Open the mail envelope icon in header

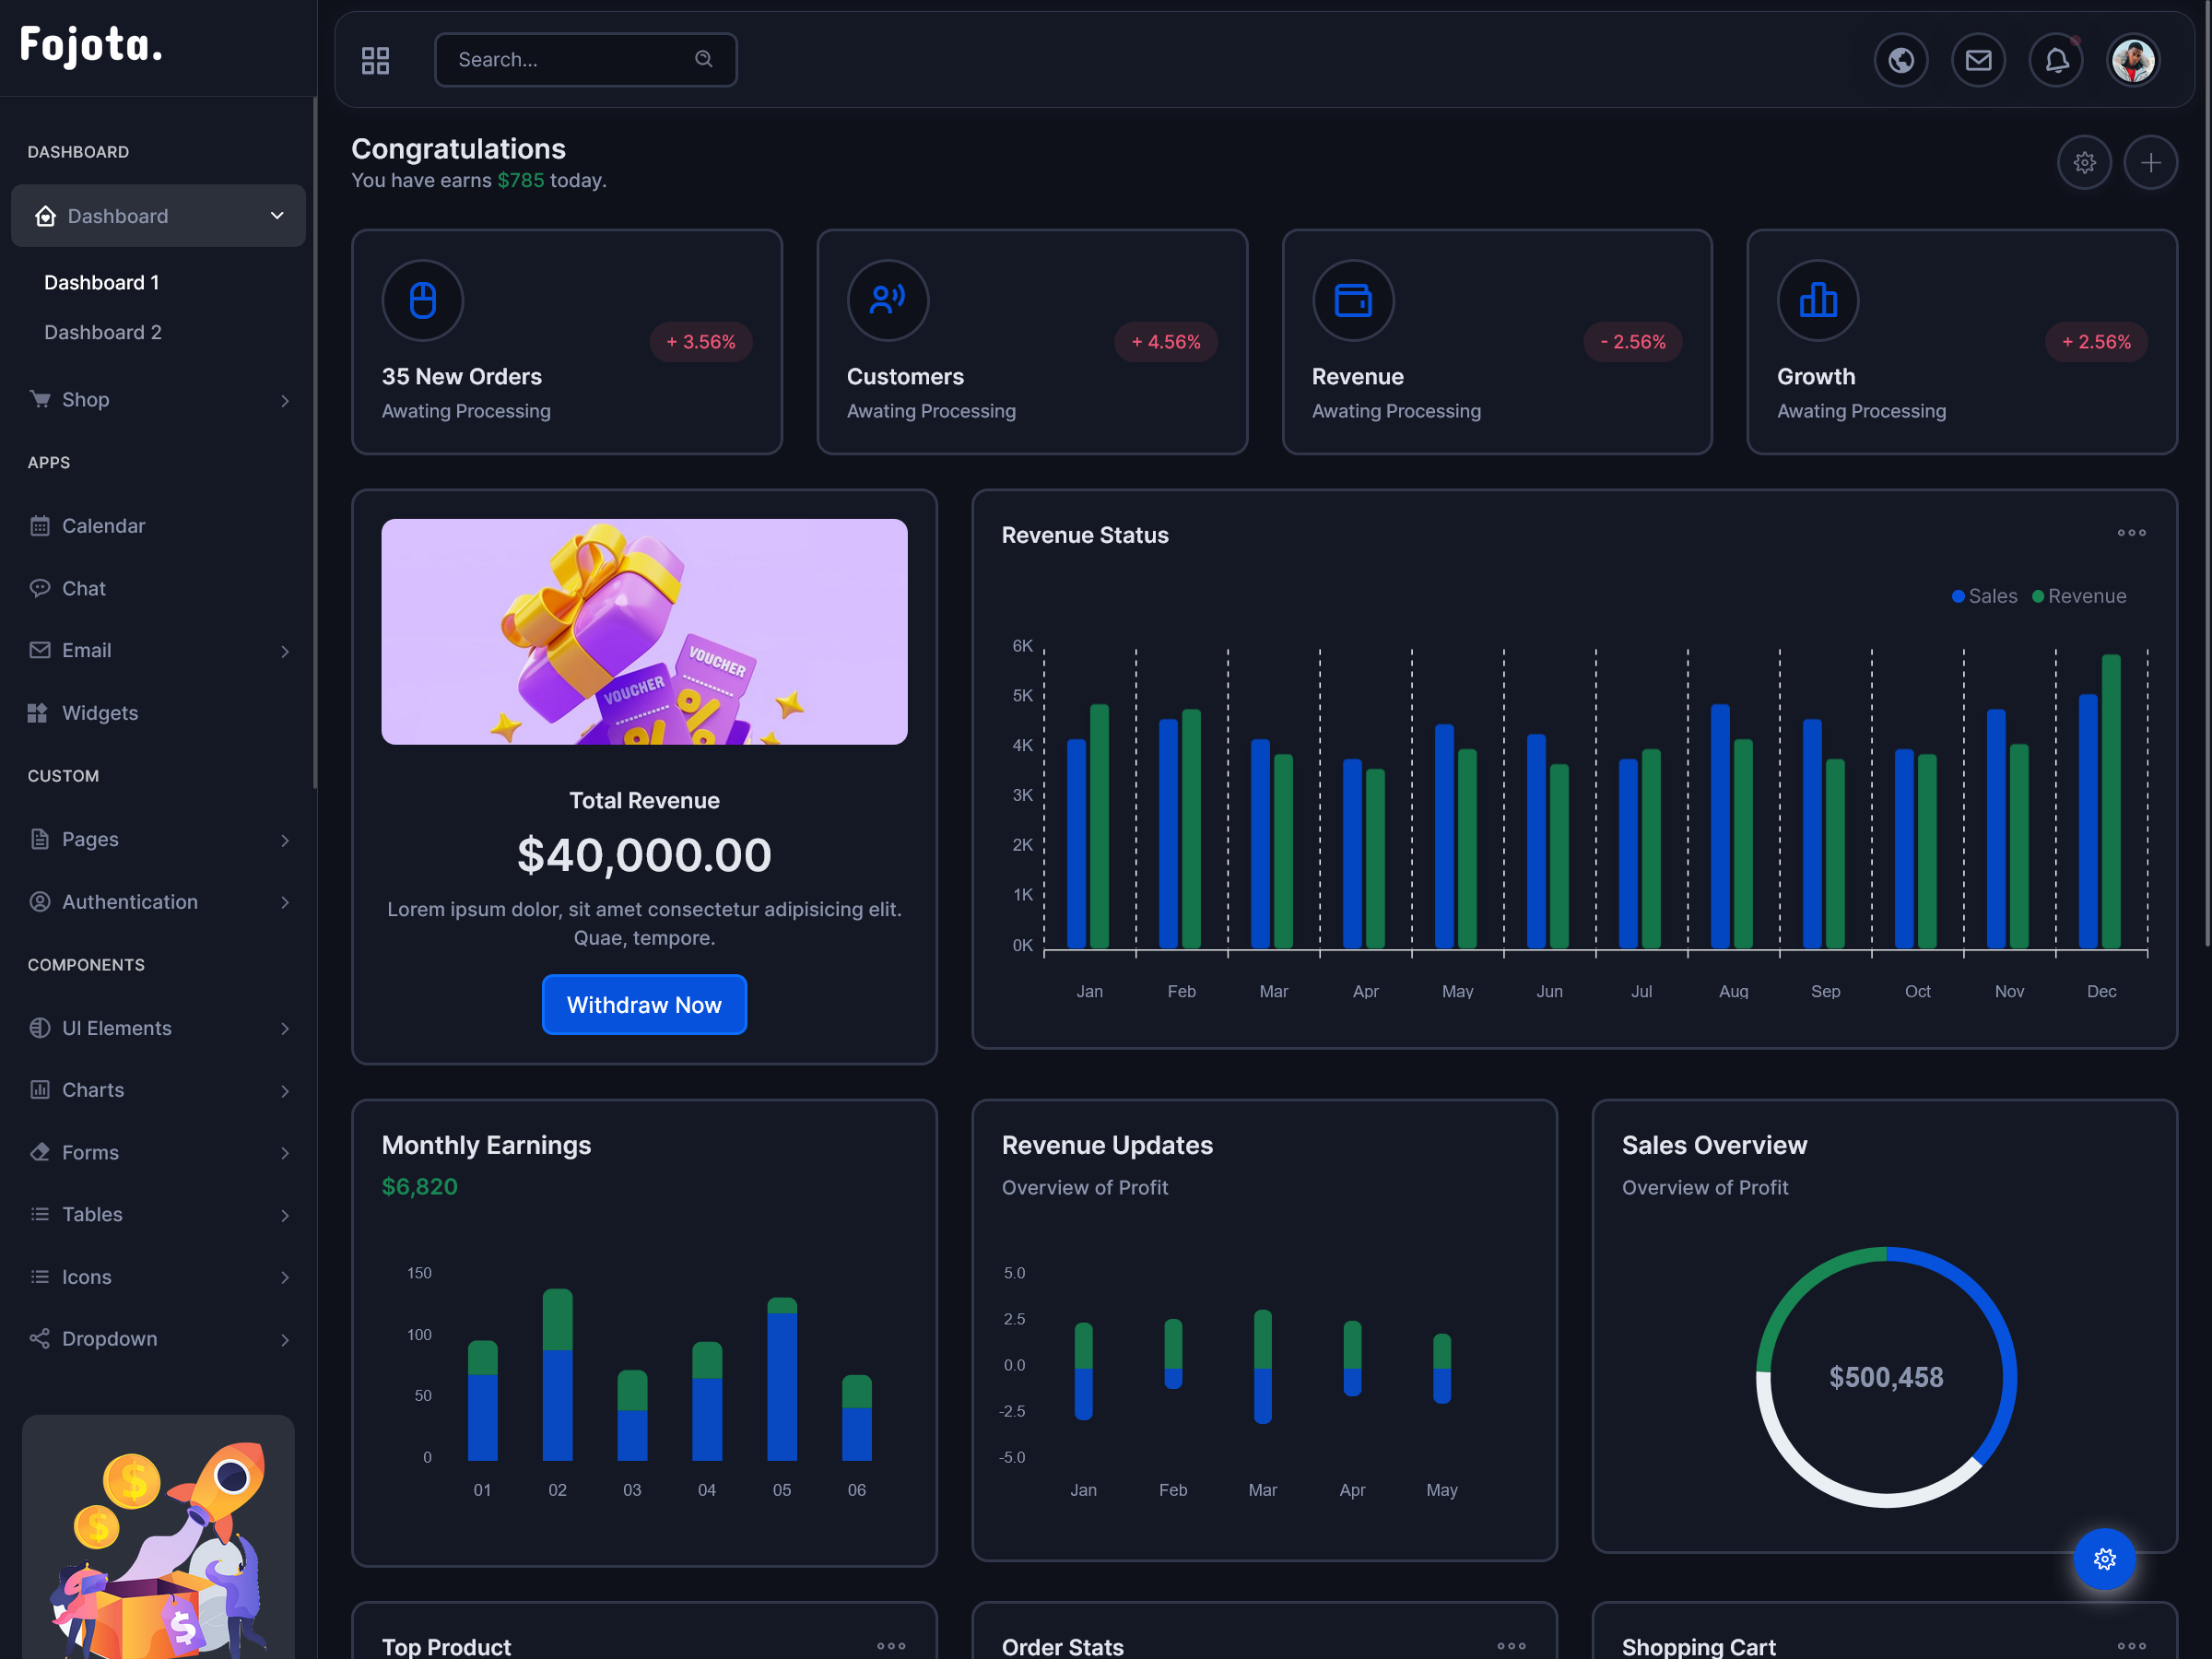click(1978, 60)
